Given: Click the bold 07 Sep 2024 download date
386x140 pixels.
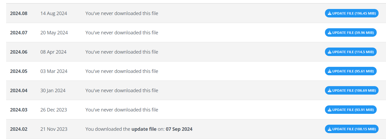Looking at the screenshot, I should pos(179,129).
